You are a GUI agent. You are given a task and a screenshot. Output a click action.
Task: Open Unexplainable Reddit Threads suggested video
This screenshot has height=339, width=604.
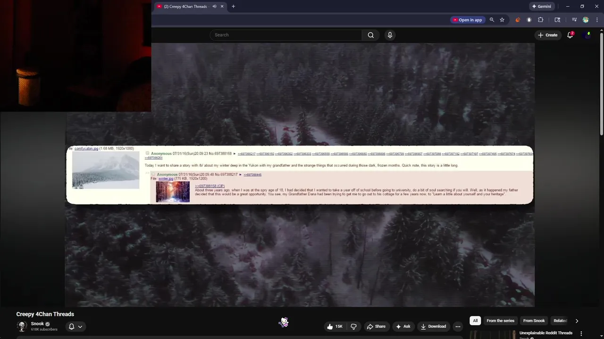click(545, 333)
